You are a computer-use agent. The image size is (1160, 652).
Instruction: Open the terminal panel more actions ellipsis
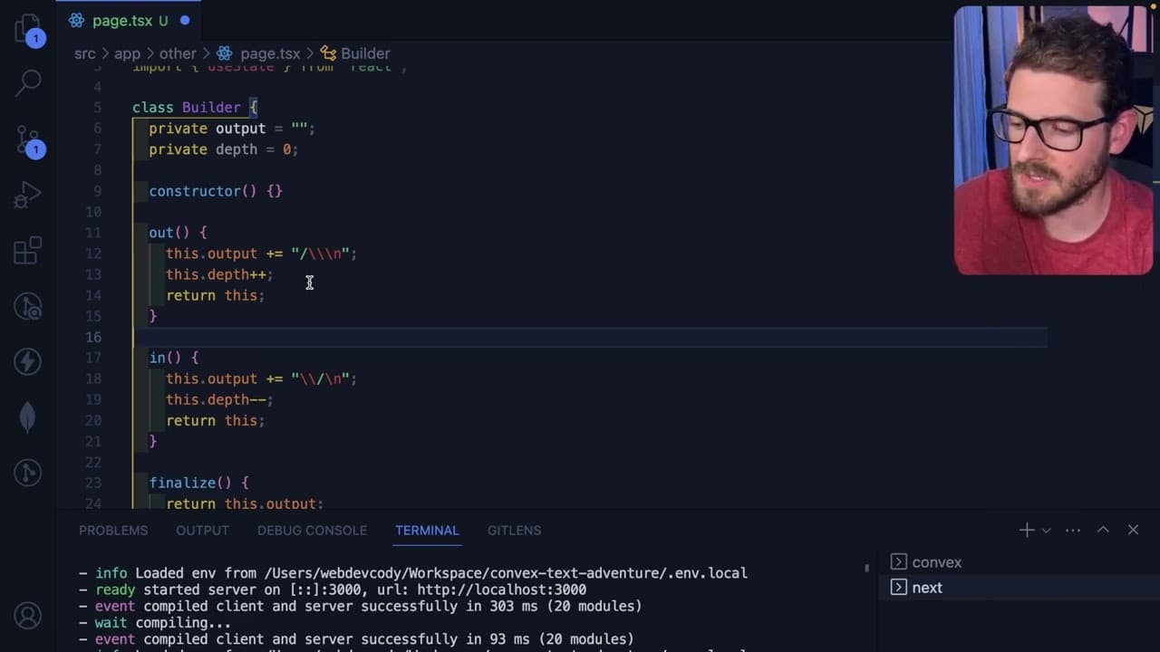1073,530
